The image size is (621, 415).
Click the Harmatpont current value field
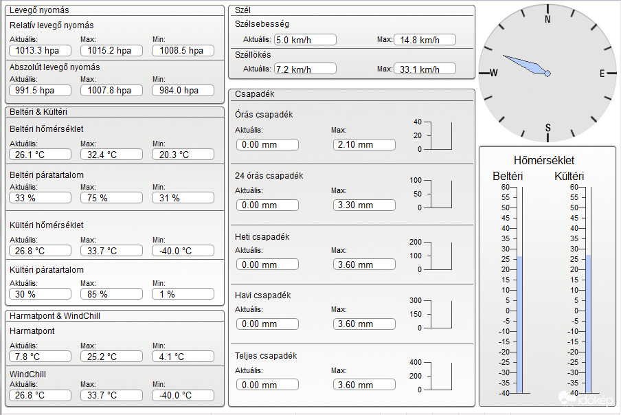click(x=41, y=357)
